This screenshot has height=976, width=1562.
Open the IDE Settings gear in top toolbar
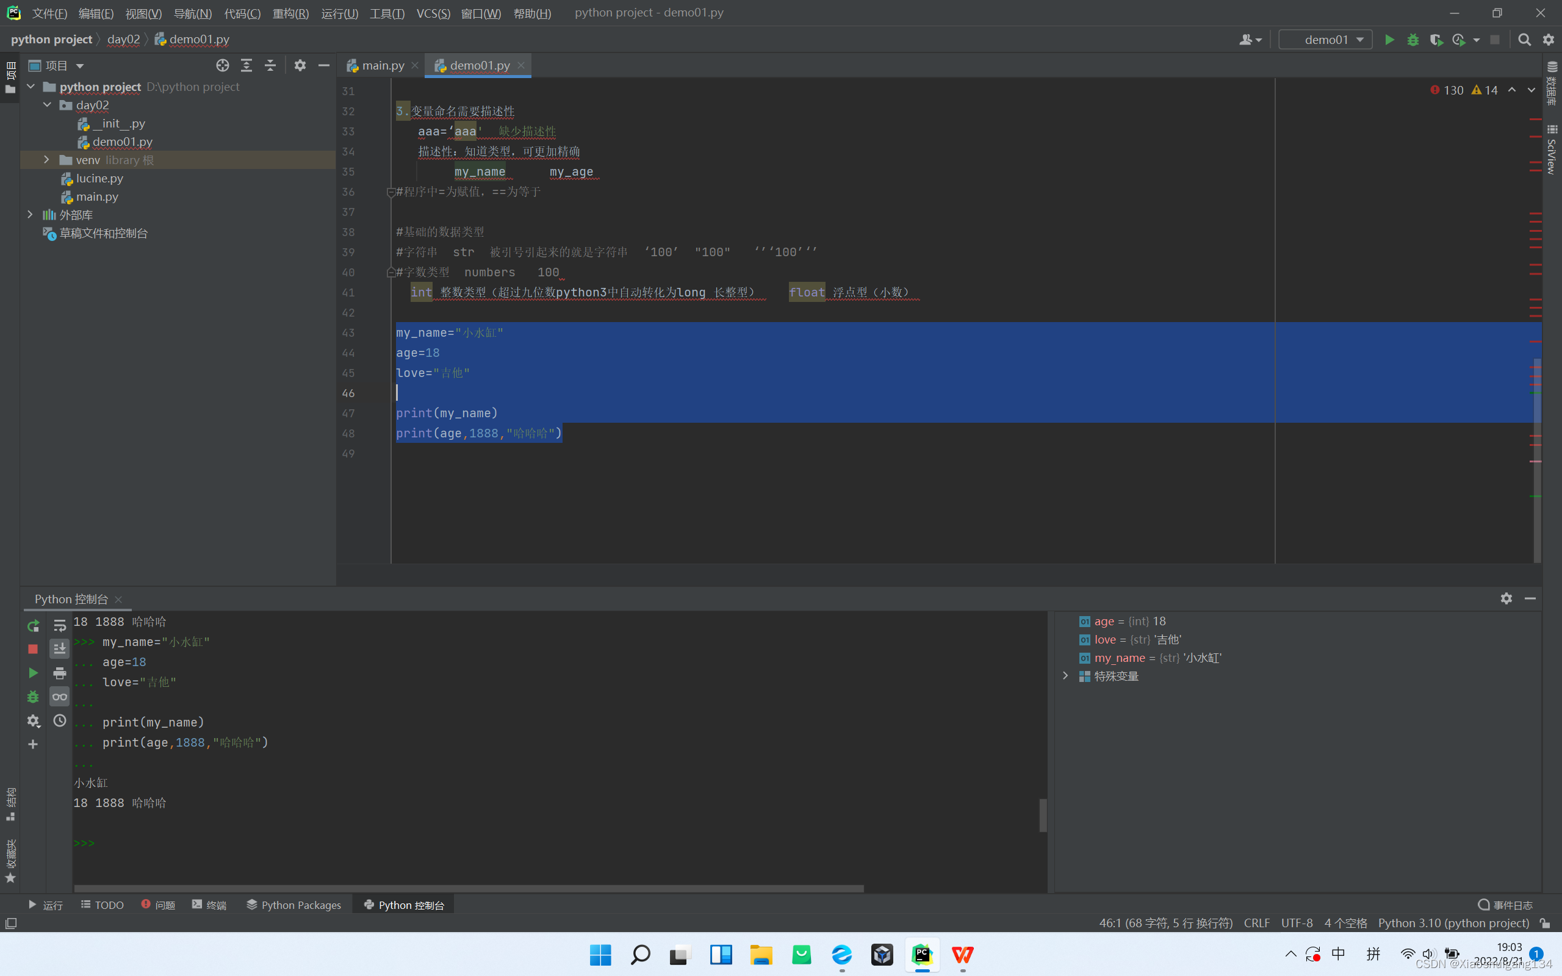[1548, 40]
